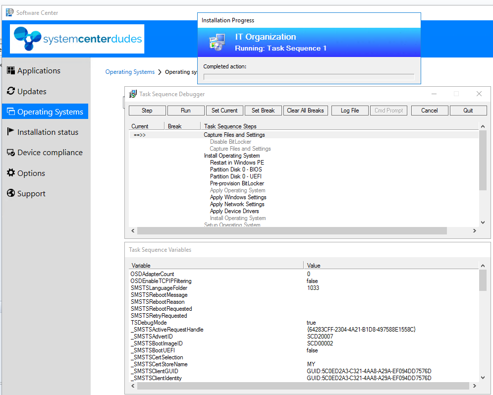Select the SMSTSLanguageFolder variable
The width and height of the screenshot is (493, 395).
coord(159,288)
